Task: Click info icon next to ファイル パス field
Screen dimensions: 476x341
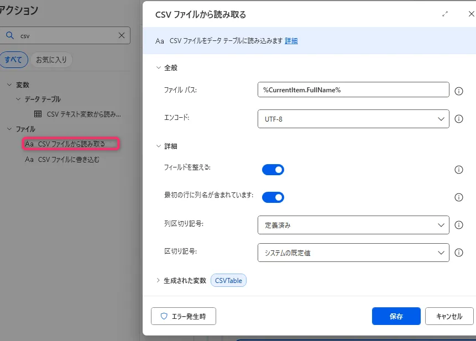Action: pos(458,91)
